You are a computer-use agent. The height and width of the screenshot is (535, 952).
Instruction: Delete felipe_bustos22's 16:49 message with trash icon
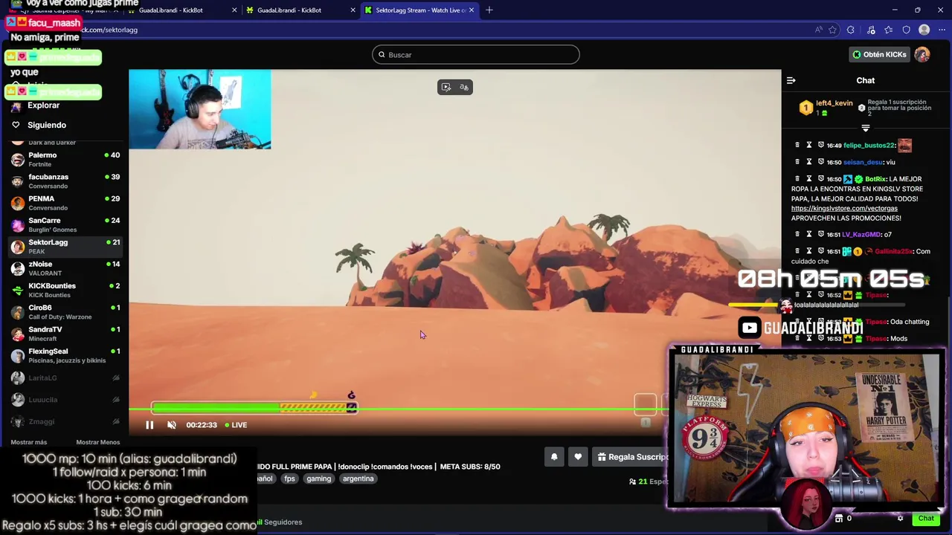point(797,145)
